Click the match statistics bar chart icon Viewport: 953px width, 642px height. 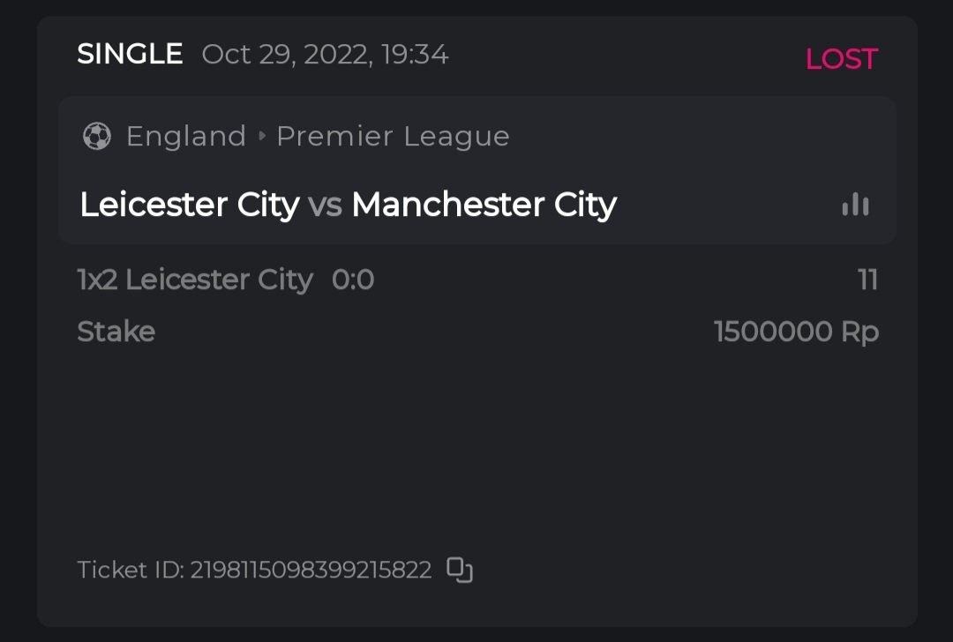(855, 205)
